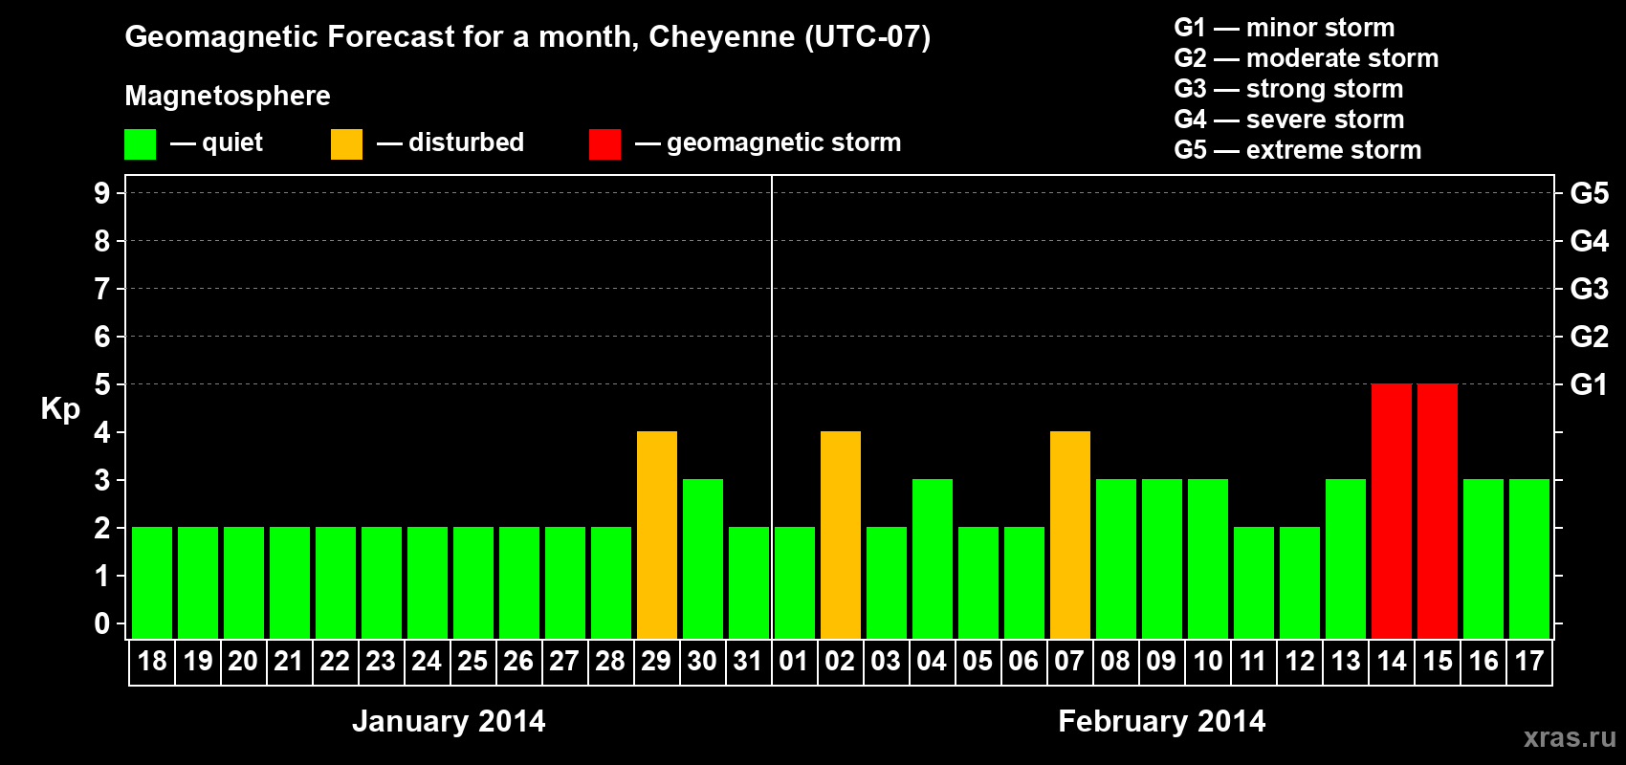Click the G1 label on right axis
Image resolution: width=1626 pixels, height=765 pixels.
coord(1590,384)
